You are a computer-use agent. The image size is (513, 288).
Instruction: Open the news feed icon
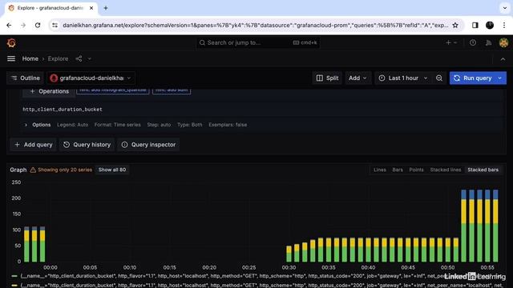click(x=488, y=42)
